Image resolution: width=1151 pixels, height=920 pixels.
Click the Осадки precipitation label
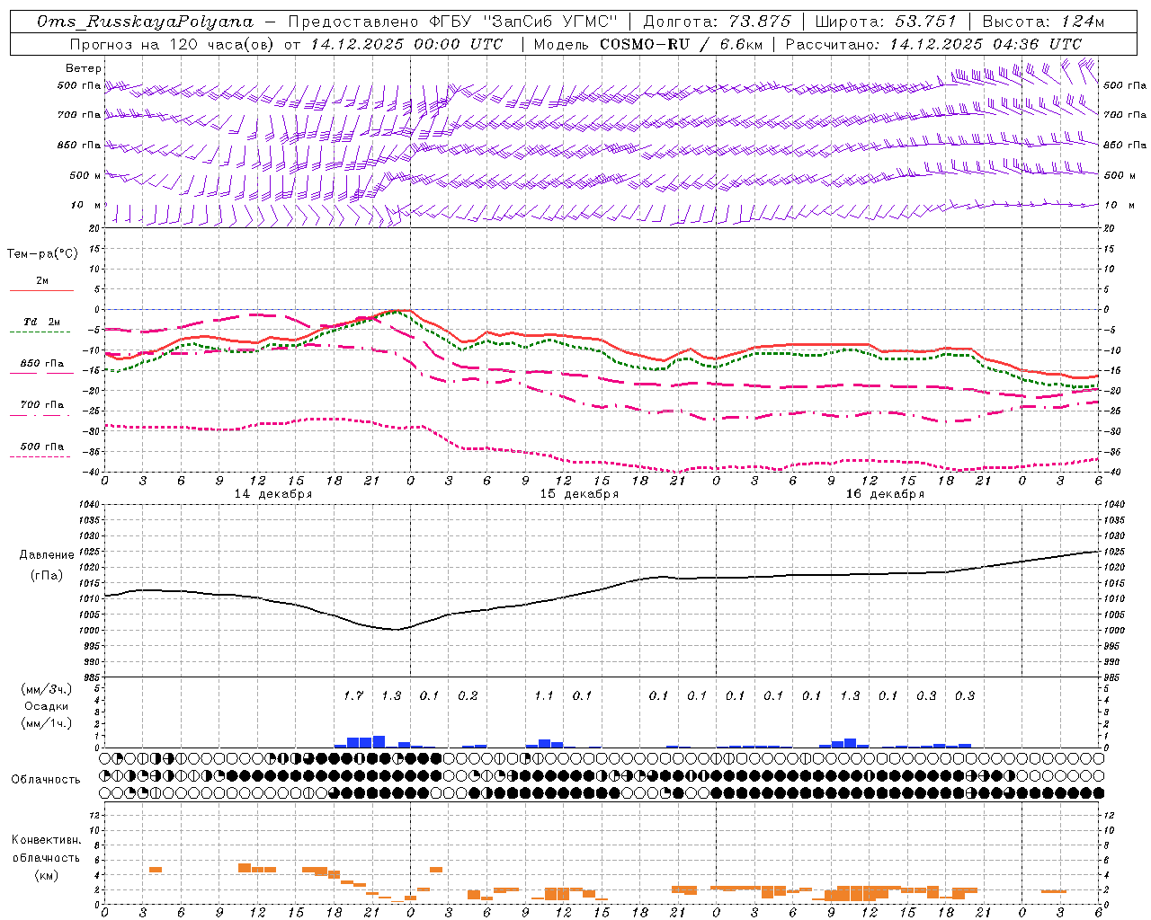point(46,706)
